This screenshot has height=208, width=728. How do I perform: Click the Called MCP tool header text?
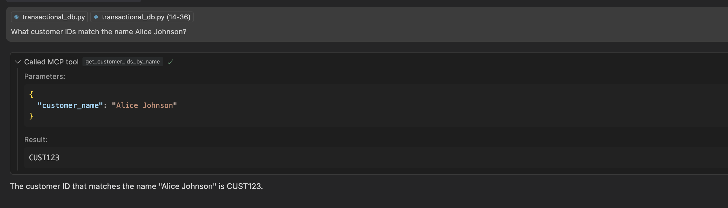tap(51, 62)
